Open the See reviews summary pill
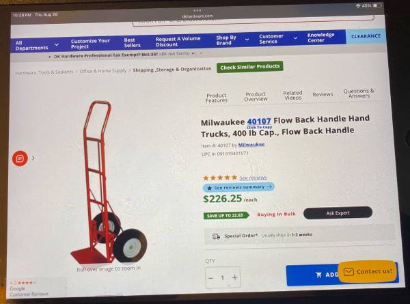 (x=238, y=187)
